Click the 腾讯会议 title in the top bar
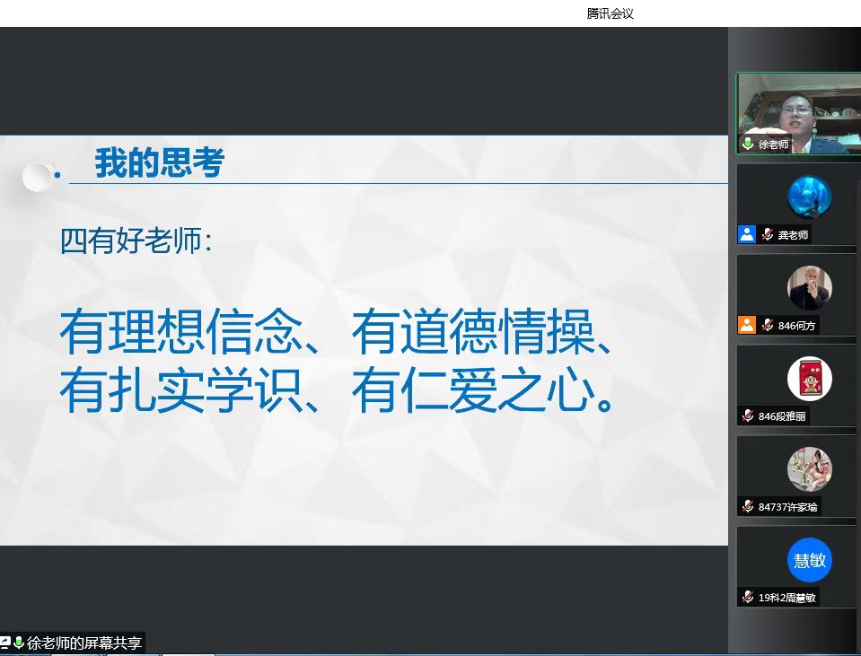This screenshot has height=656, width=861. coord(611,13)
